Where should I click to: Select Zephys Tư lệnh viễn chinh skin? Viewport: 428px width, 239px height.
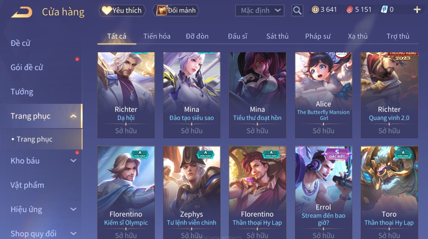tap(191, 193)
